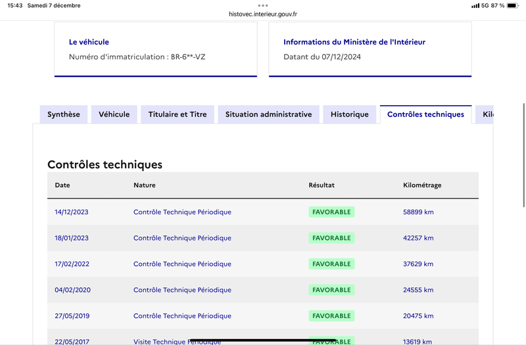Tap the cellular signal bars icon
The image size is (526, 345).
(475, 6)
